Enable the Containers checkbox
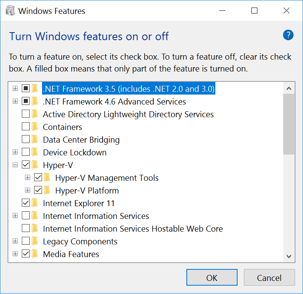 [26, 127]
